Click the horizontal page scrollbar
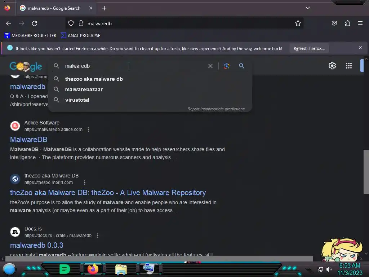369x277 pixels. point(159,259)
